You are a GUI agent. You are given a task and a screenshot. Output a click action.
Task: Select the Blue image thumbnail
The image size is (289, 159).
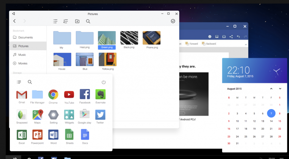(x=85, y=59)
